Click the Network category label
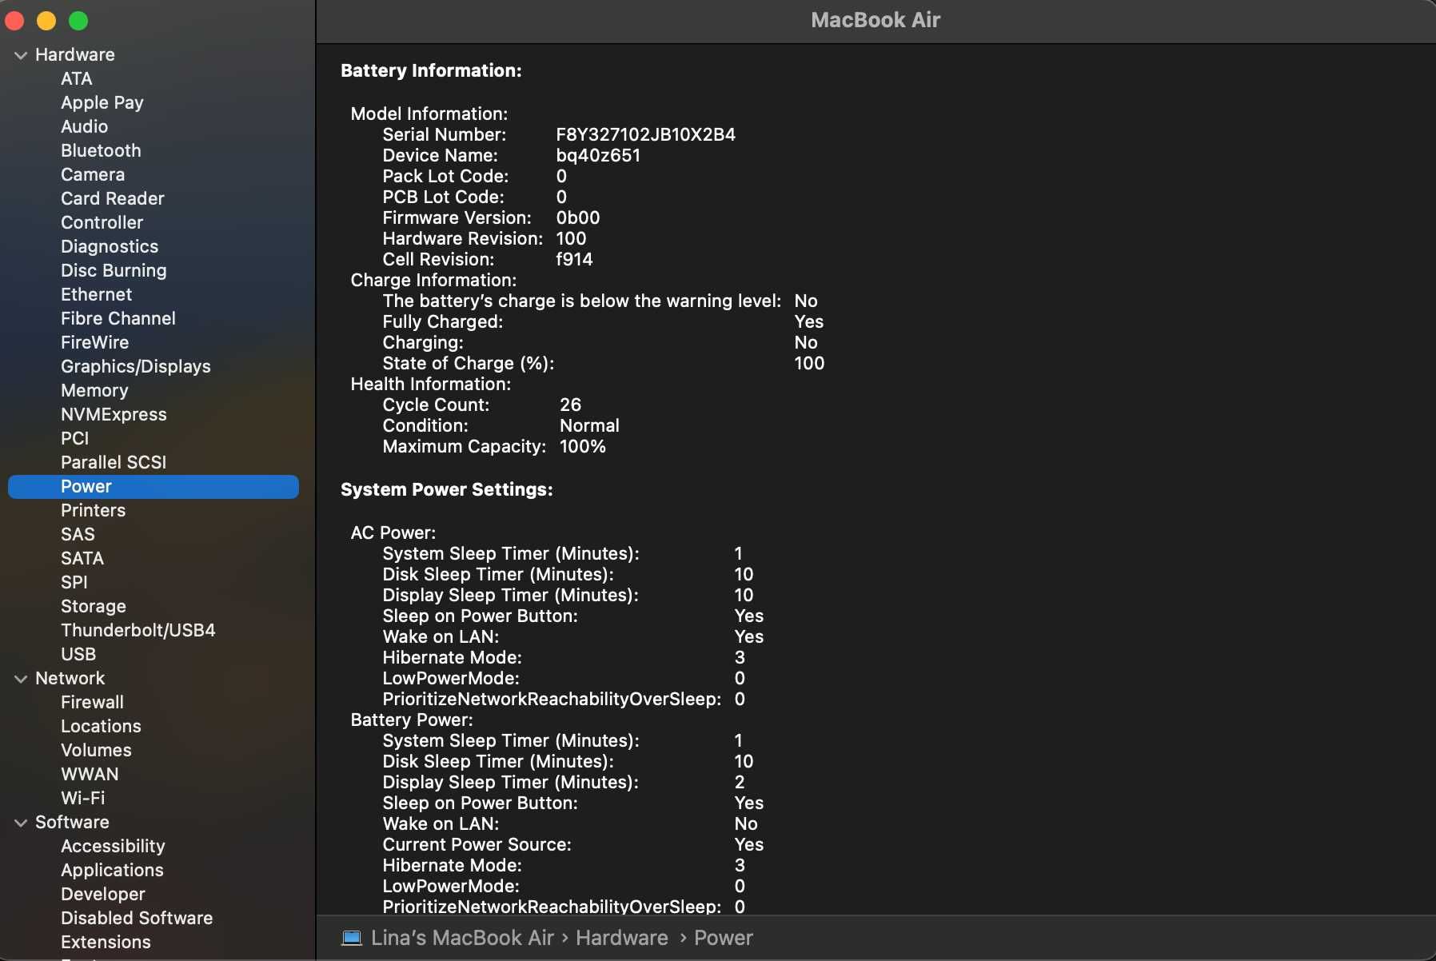Screen dimensions: 1436x961 [x=70, y=678]
